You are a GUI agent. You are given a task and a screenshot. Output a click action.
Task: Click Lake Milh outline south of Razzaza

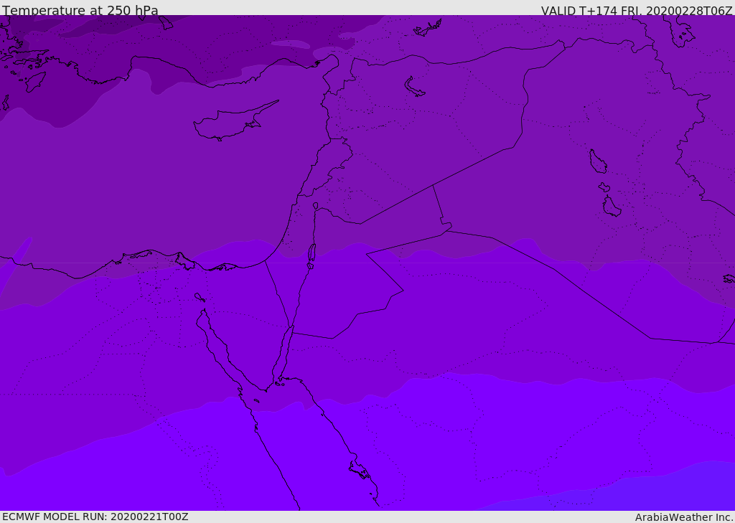click(612, 206)
